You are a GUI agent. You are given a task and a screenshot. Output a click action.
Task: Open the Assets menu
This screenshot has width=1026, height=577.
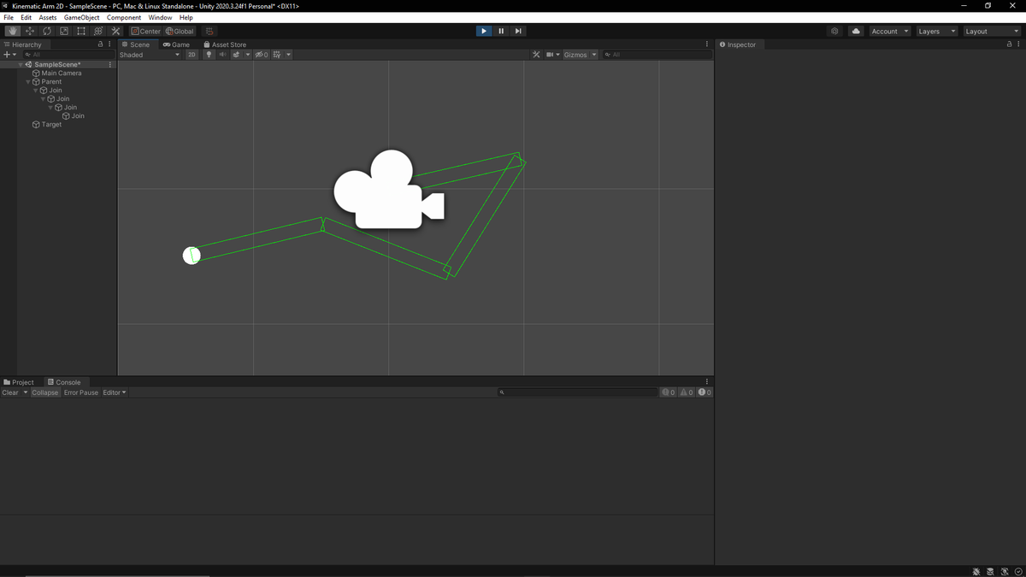coord(48,17)
